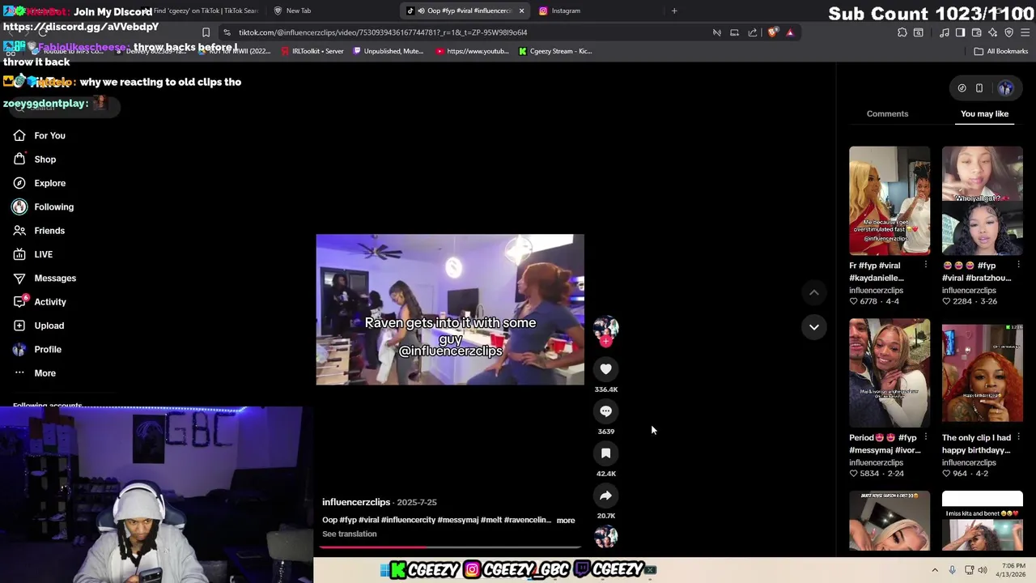Switch to the You may like tab
Screen dimensions: 1036x583
984,113
